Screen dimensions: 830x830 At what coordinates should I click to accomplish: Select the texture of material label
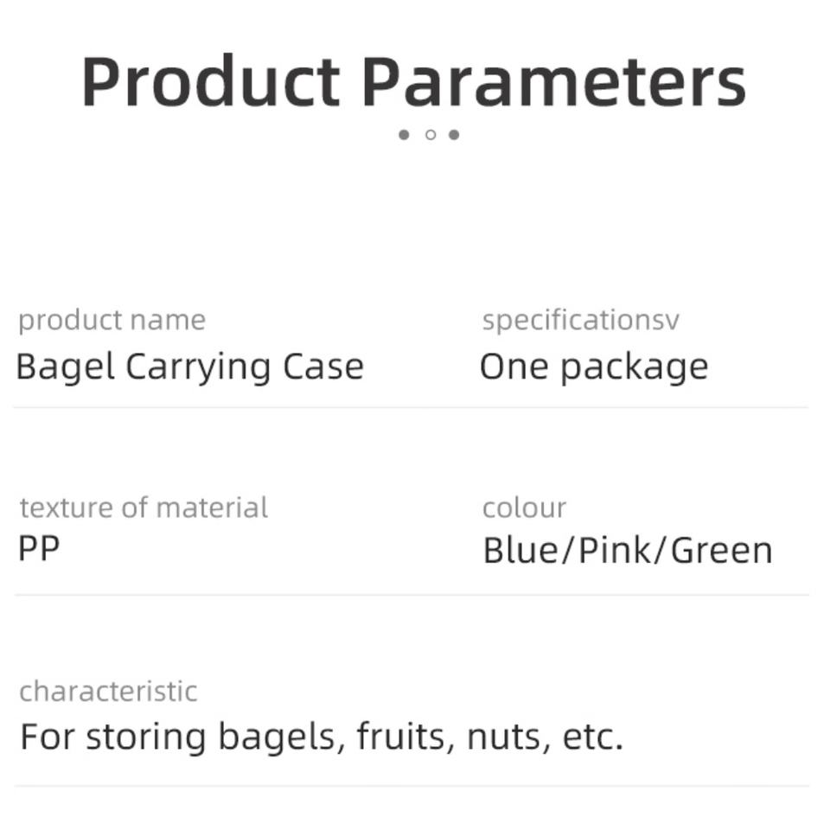(x=144, y=508)
